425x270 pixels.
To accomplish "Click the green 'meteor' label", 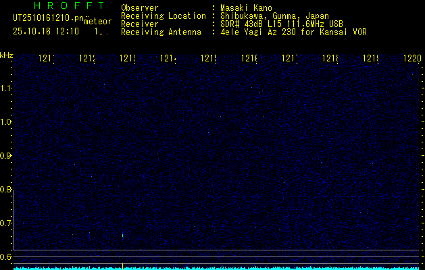I will click(x=97, y=22).
